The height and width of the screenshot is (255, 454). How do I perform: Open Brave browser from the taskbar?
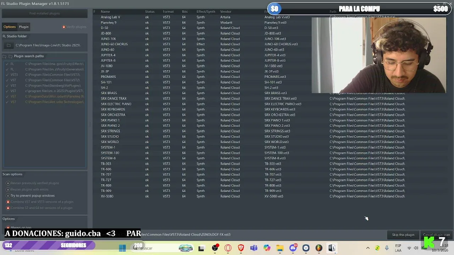coord(241,248)
